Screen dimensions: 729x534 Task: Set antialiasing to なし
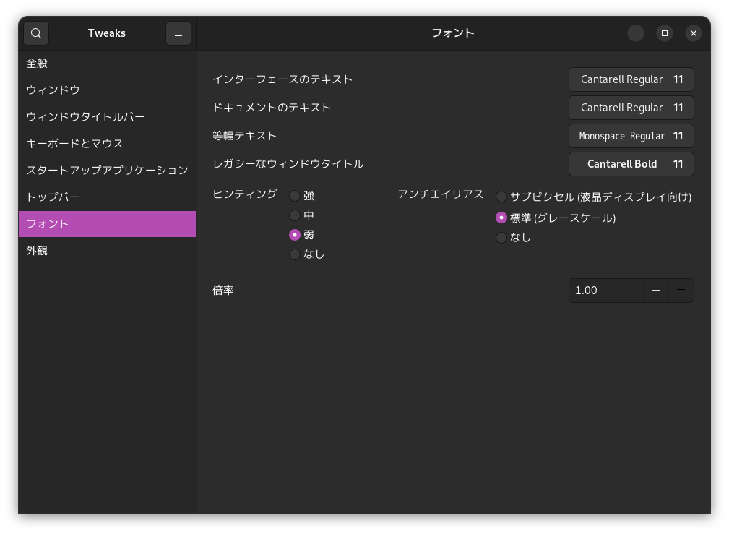pyautogui.click(x=501, y=238)
